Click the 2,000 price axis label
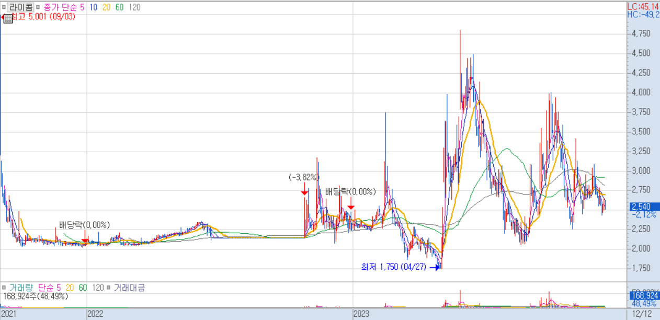The width and height of the screenshot is (660, 320). 641,248
